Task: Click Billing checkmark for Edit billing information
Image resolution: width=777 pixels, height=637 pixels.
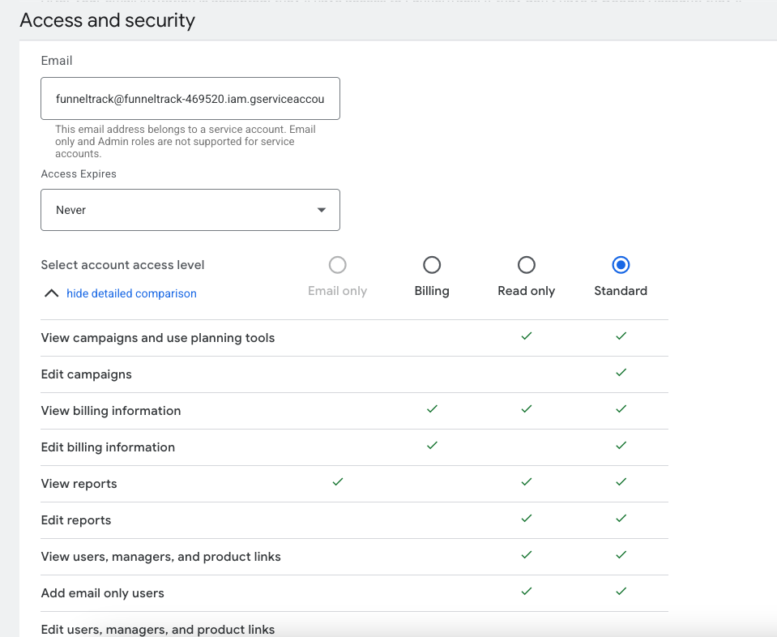Action: tap(432, 445)
